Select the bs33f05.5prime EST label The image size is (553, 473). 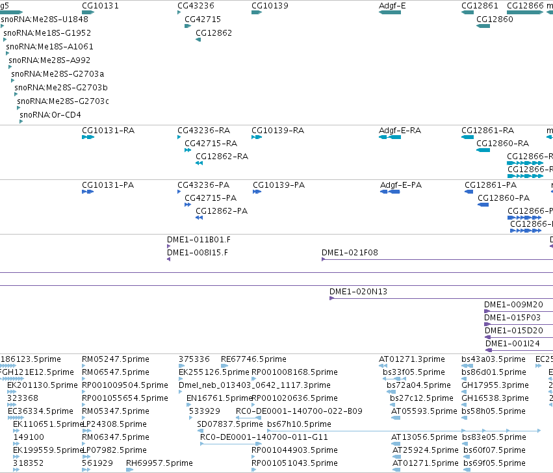click(414, 372)
